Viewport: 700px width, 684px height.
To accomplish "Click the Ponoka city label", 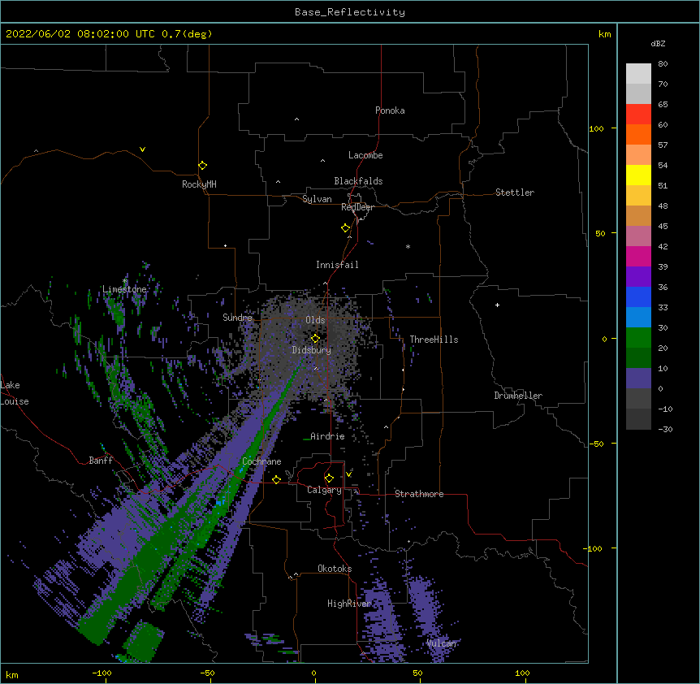I will pyautogui.click(x=390, y=110).
